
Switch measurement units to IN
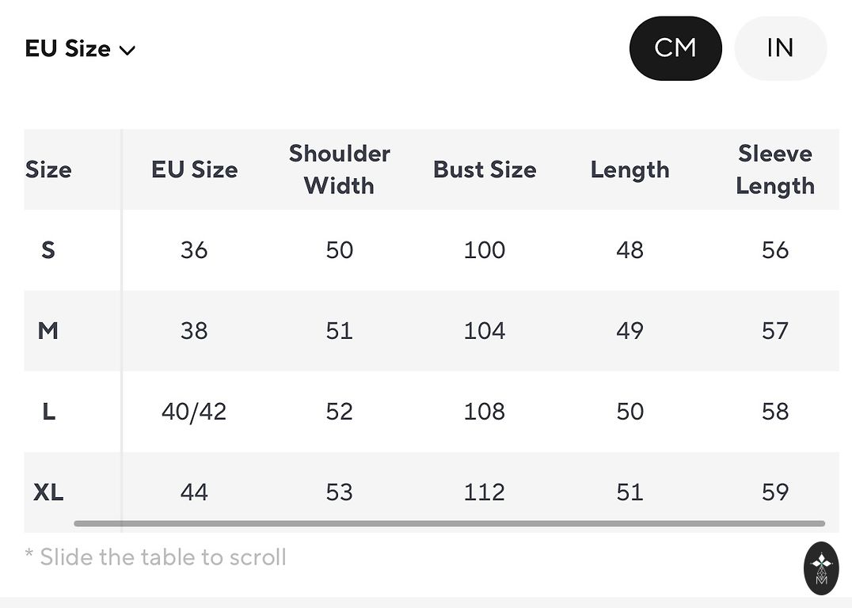coord(780,48)
